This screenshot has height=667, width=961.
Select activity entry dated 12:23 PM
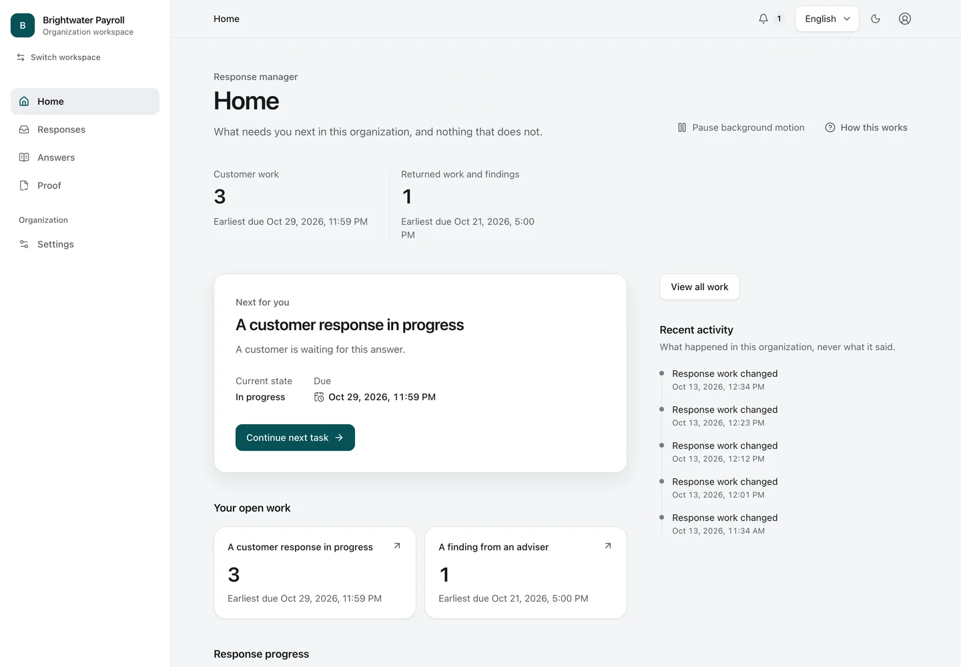[x=725, y=416]
